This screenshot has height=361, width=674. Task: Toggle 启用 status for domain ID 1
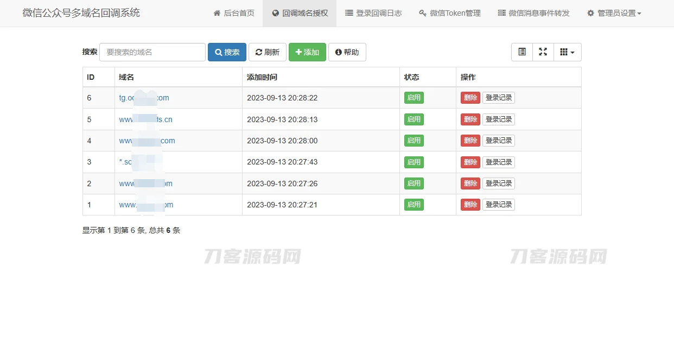[414, 205]
